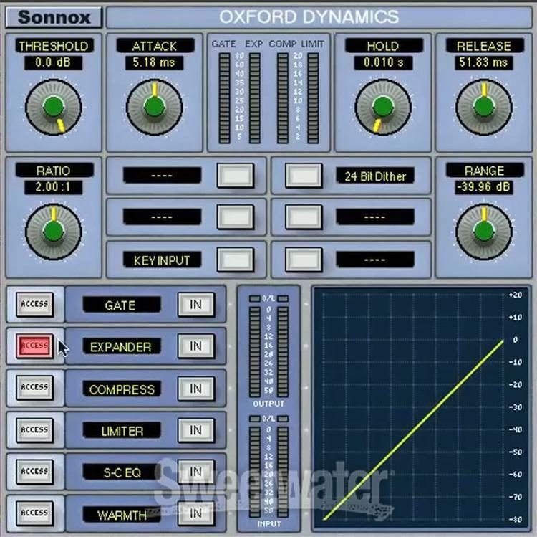Click the input left O/L indicator
The height and width of the screenshot is (537, 537).
[254, 419]
